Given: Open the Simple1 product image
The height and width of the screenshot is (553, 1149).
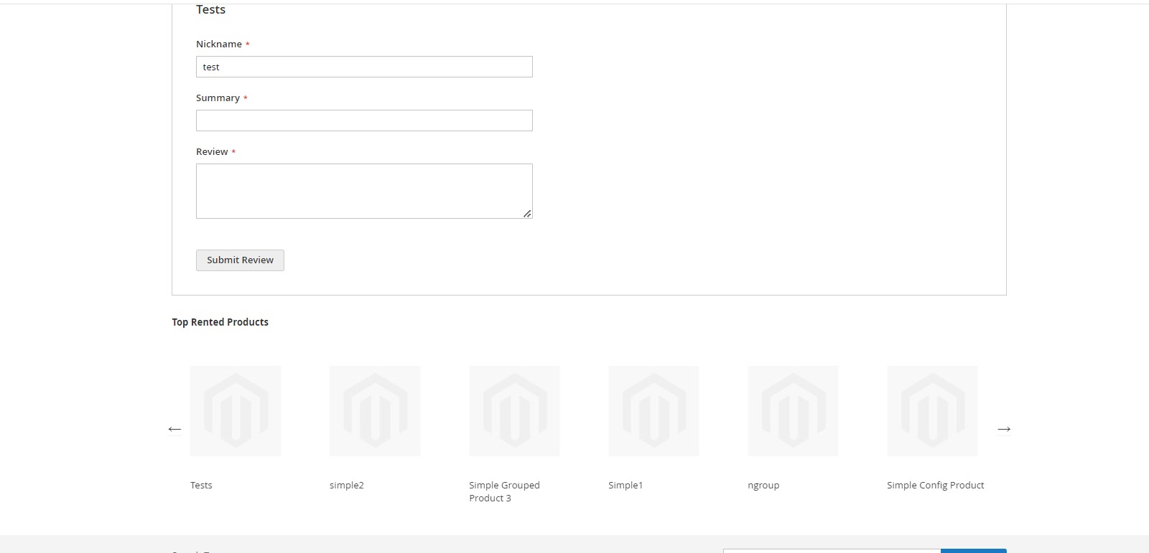Looking at the screenshot, I should [653, 411].
